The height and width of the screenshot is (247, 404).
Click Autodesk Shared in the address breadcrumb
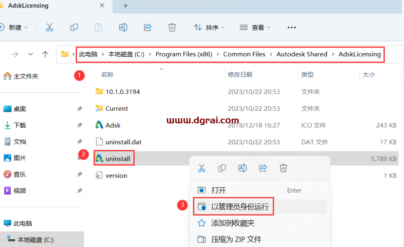302,54
